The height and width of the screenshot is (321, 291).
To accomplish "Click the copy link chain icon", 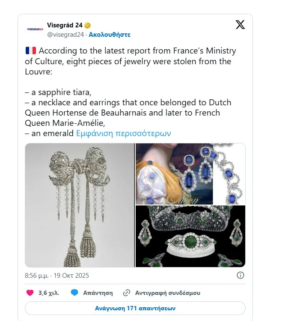I will pos(126,293).
